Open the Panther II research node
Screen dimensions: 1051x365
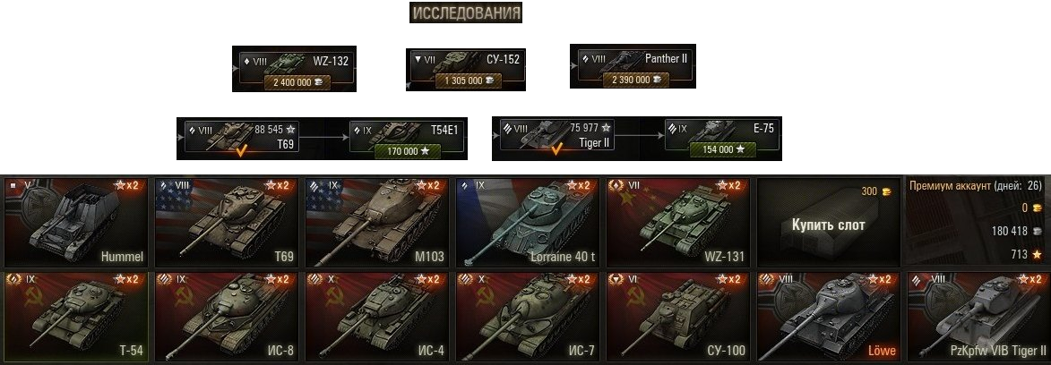pos(633,66)
